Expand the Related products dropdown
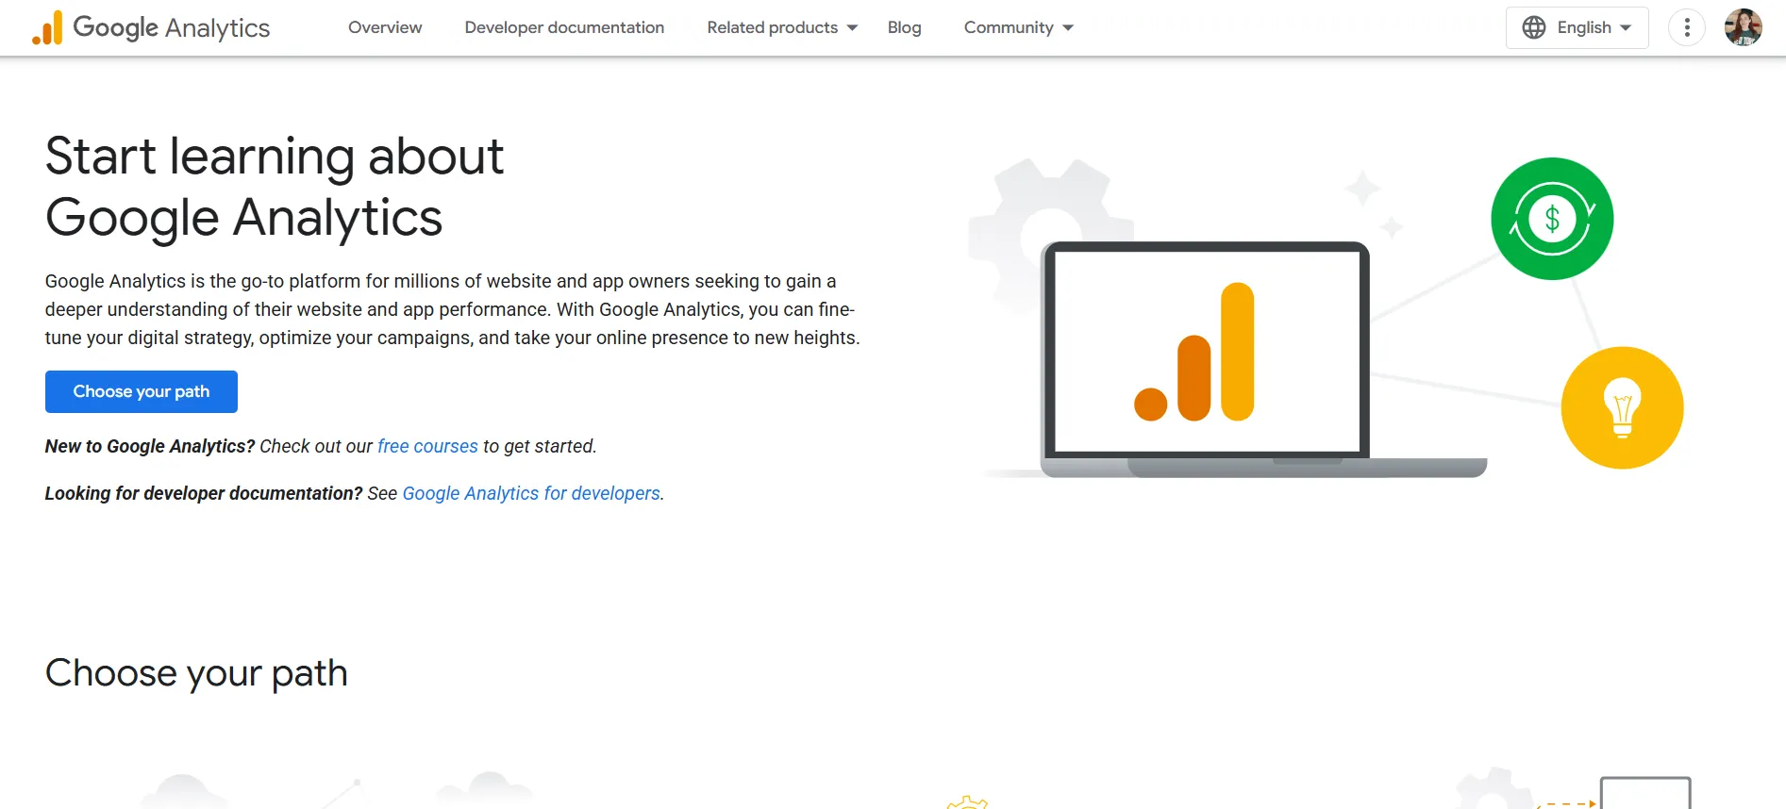Screen dimensions: 1786x809 pos(782,27)
